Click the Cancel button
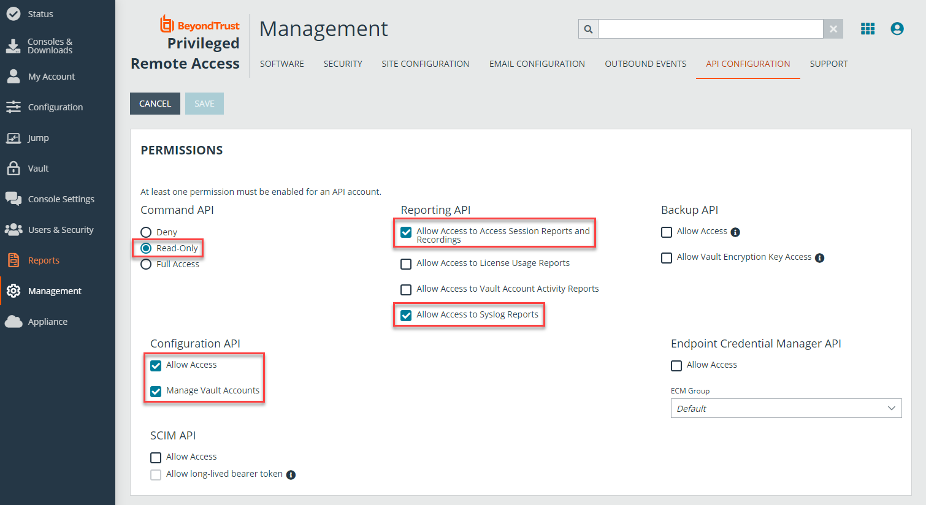Image resolution: width=926 pixels, height=505 pixels. (155, 104)
